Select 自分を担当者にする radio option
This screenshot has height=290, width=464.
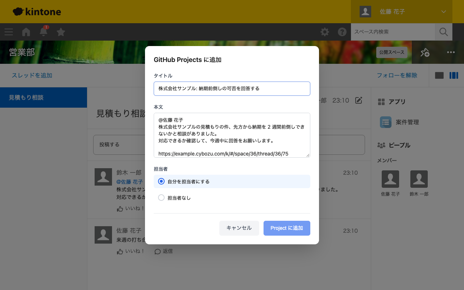232,181
